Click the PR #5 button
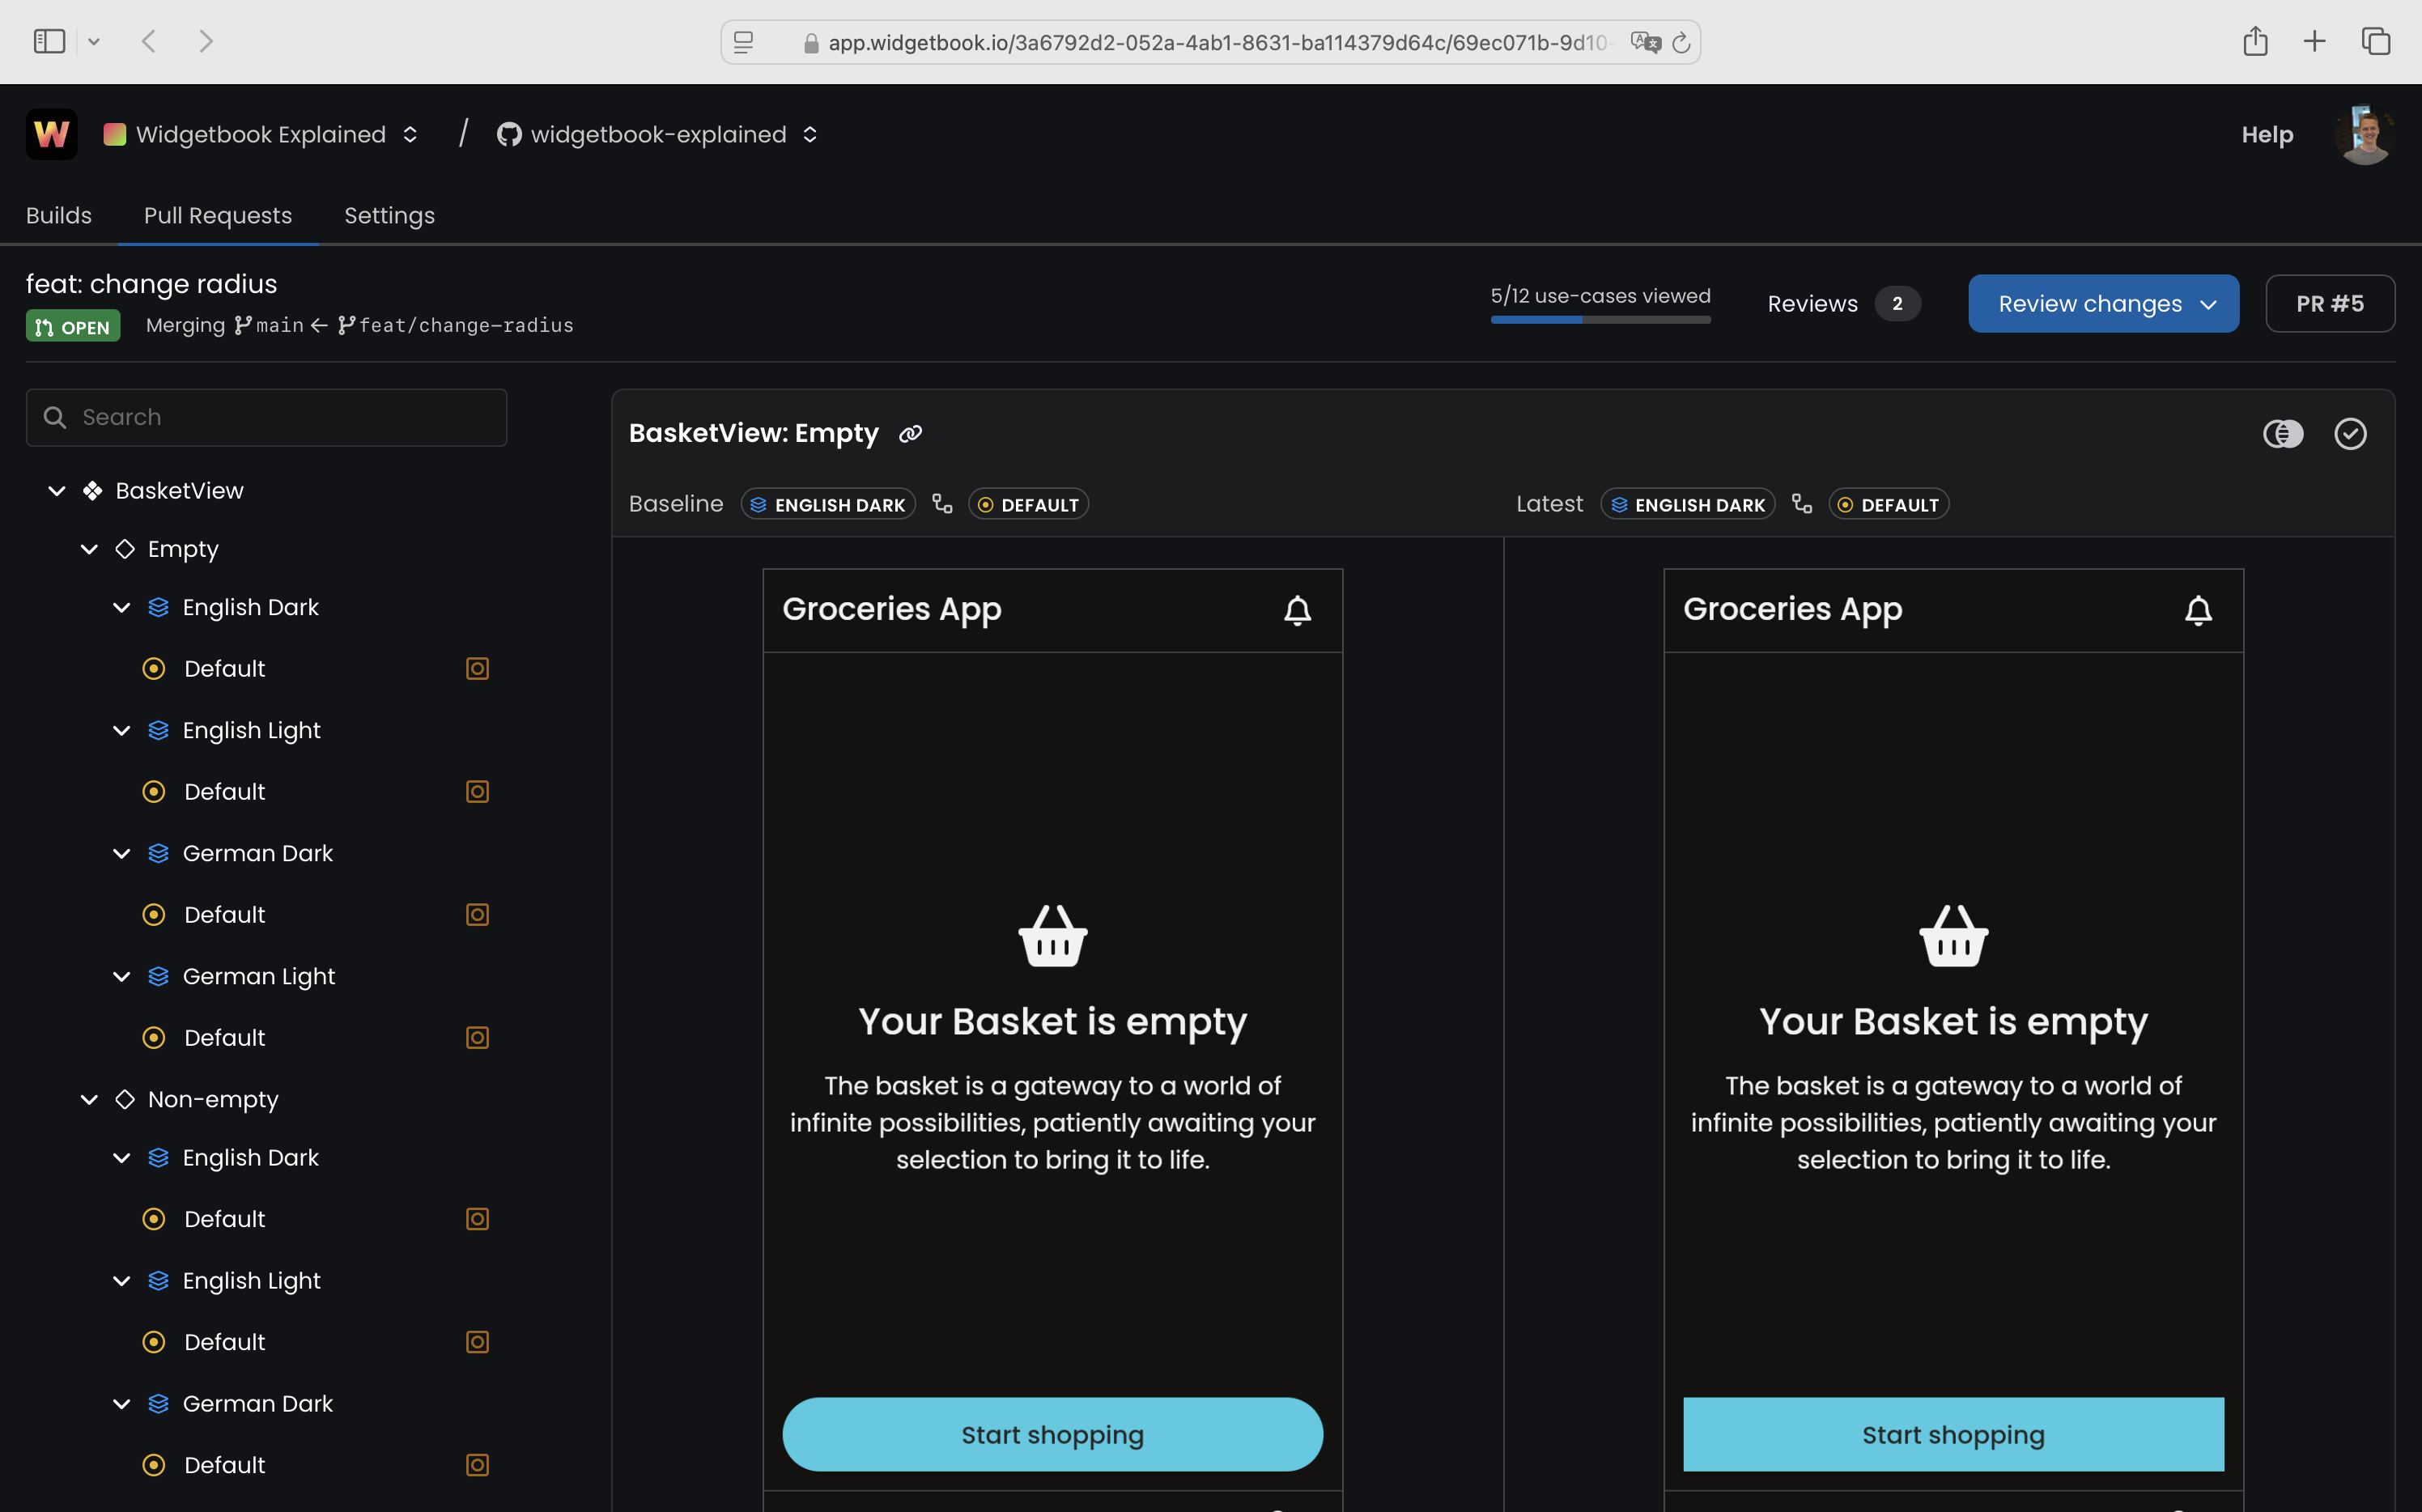 2329,304
